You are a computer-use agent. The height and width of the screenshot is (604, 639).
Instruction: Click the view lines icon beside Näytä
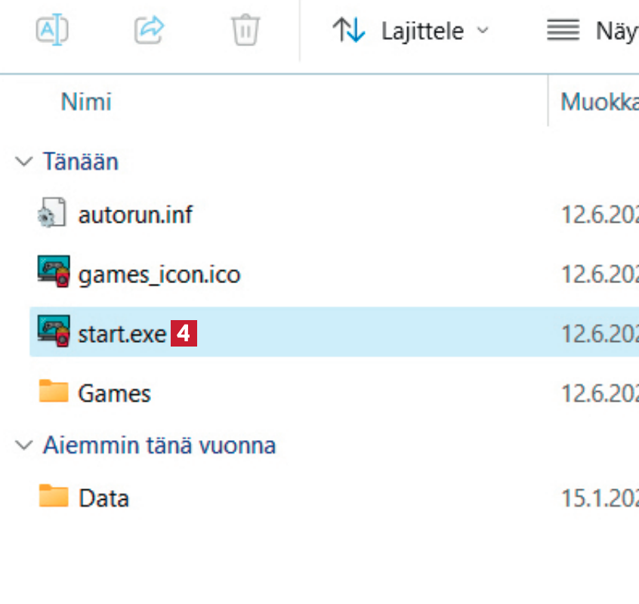pos(563,31)
